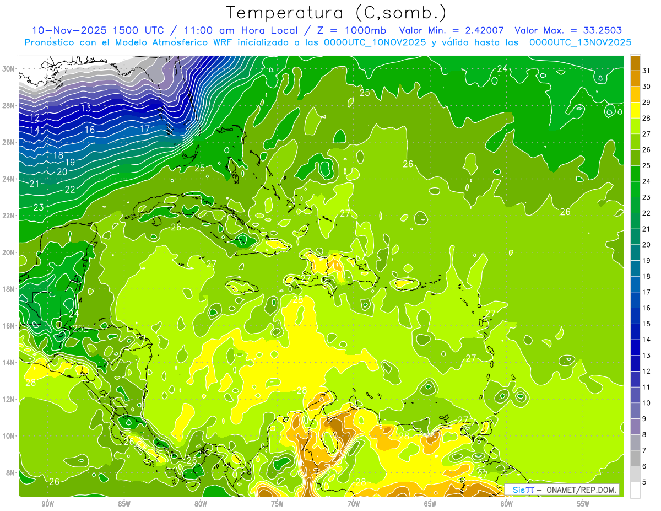Click the '16' contour label on the map
The height and width of the screenshot is (511, 661).
(x=90, y=130)
